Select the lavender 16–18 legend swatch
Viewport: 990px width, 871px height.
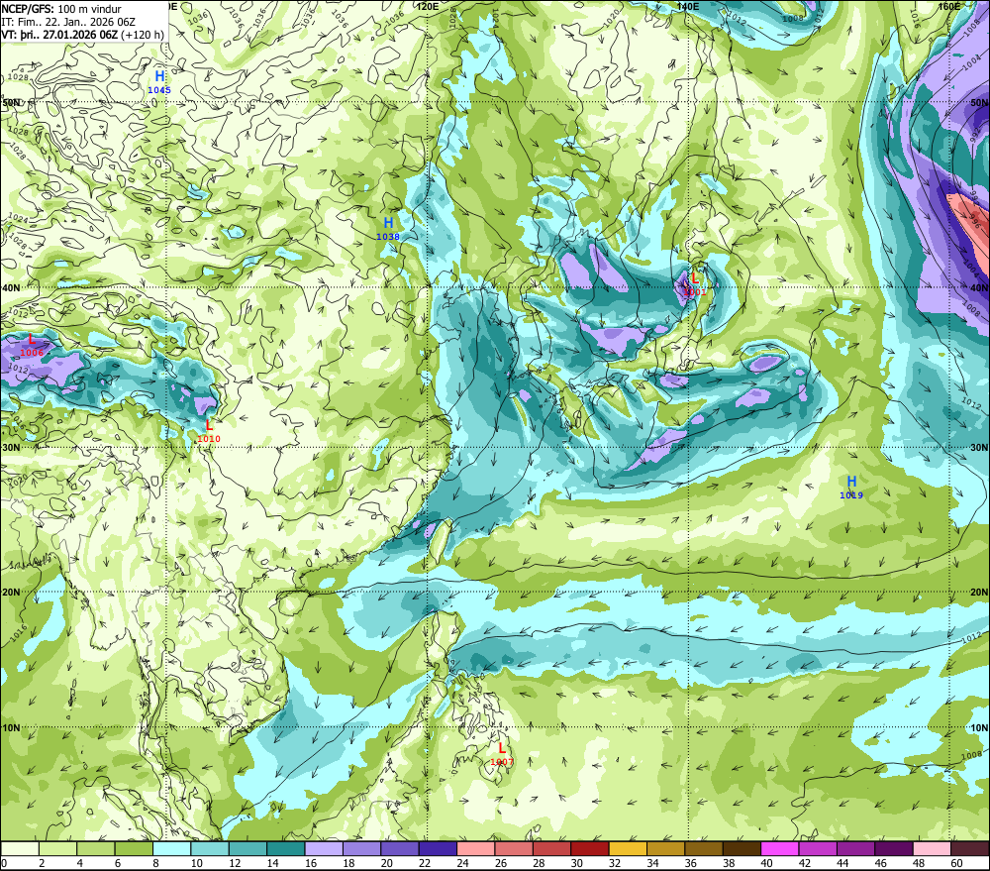tap(324, 848)
